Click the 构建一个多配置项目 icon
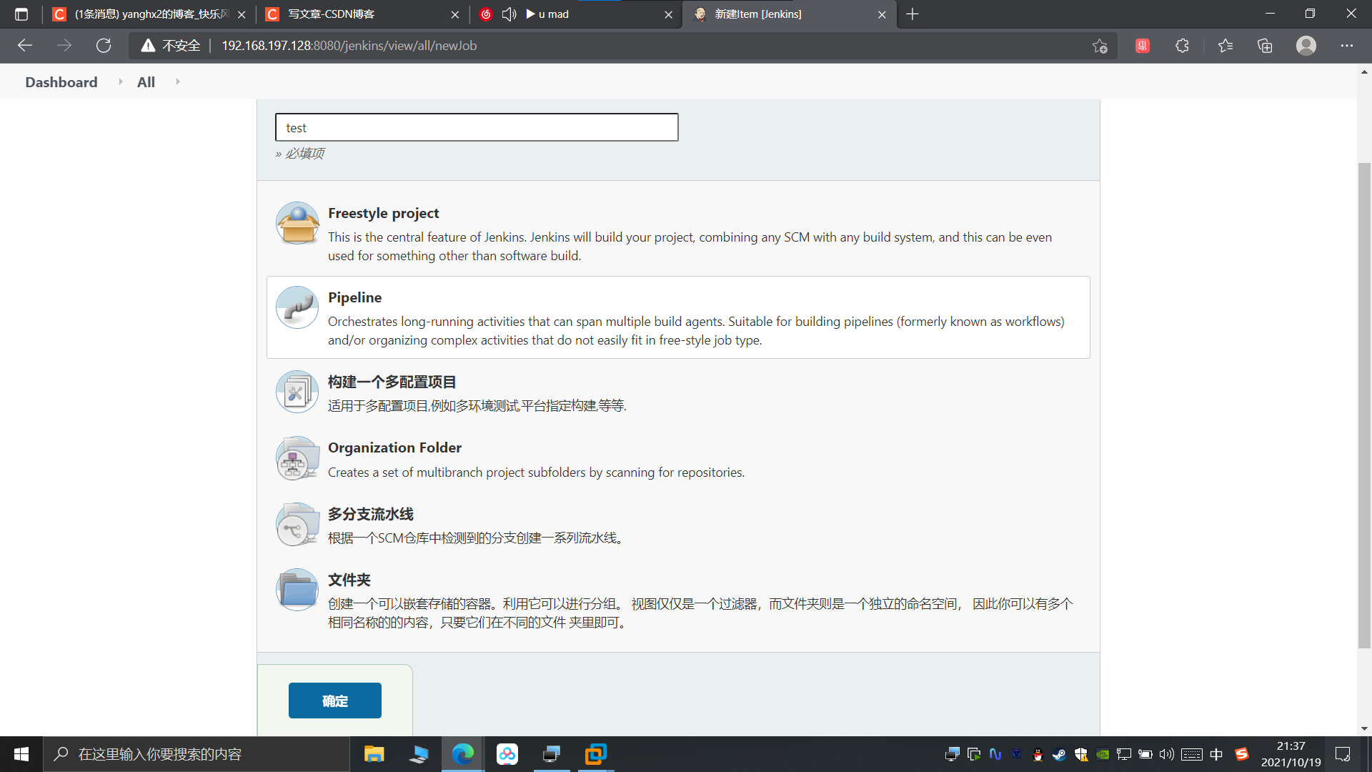 pos(297,392)
